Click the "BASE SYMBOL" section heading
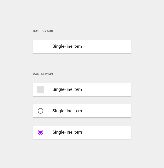Image resolution: width=164 pixels, height=168 pixels. coord(45,31)
